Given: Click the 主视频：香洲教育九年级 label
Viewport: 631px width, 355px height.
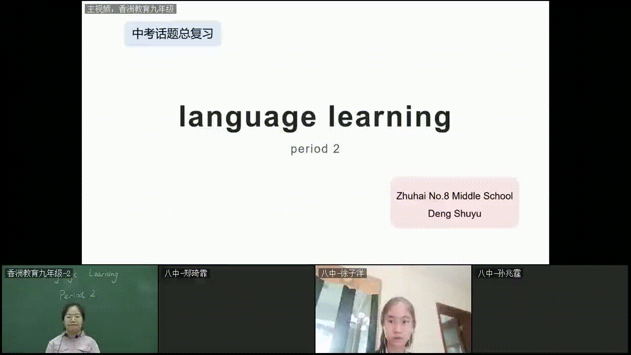Looking at the screenshot, I should (x=131, y=9).
